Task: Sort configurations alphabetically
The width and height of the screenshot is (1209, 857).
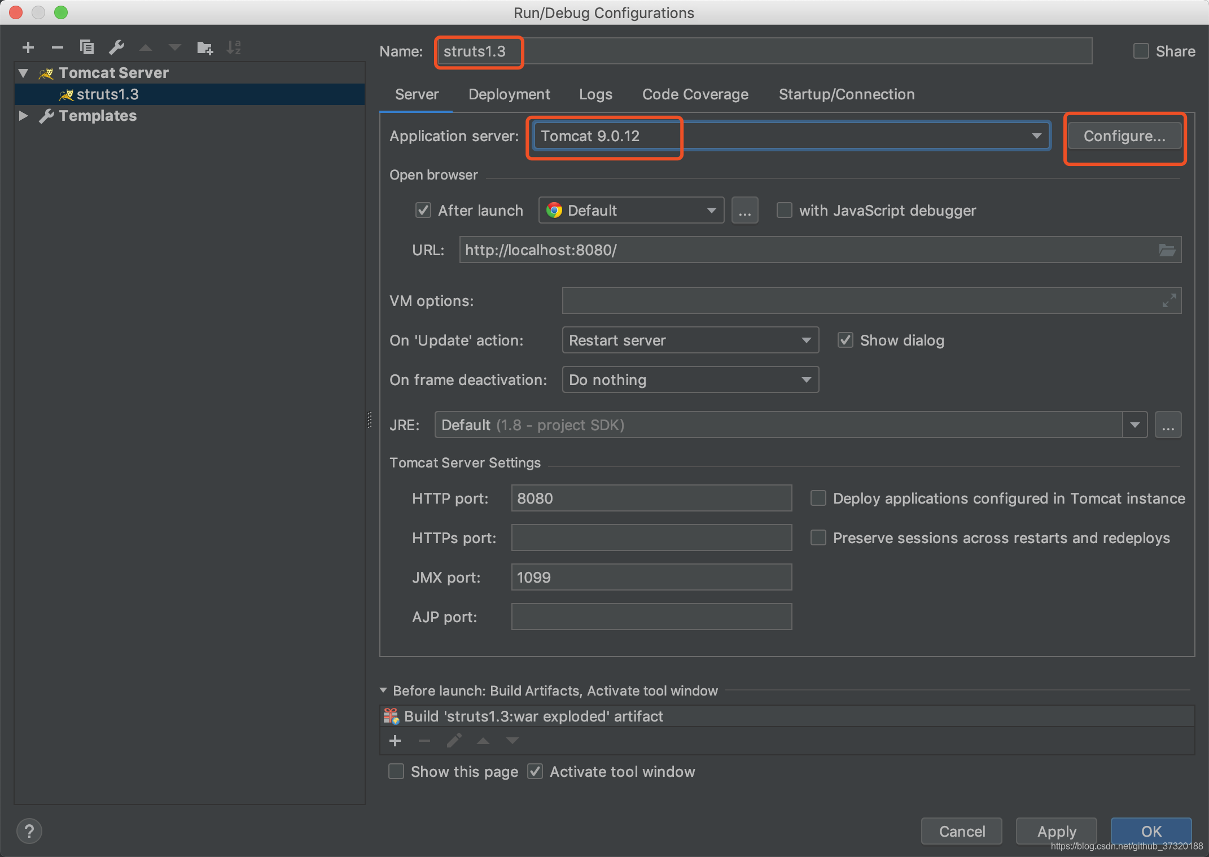Action: click(234, 48)
